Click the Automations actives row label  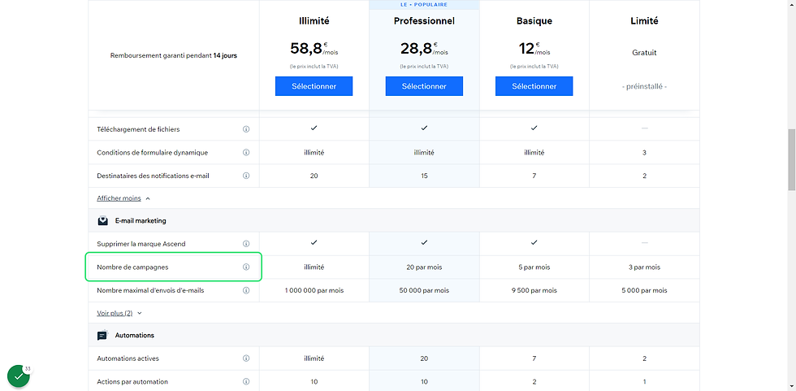[x=128, y=358]
